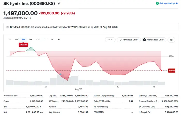Click Forward Dividend value 1,500.00 (0.09%)
This screenshot has height=116, width=181.
pos(170,101)
